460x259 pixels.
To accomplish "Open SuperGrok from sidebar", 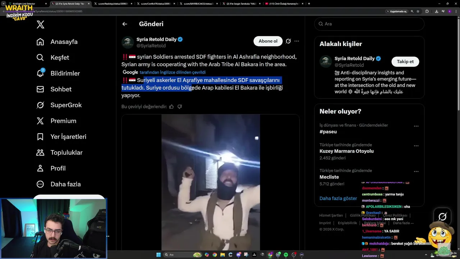I will pos(59,105).
